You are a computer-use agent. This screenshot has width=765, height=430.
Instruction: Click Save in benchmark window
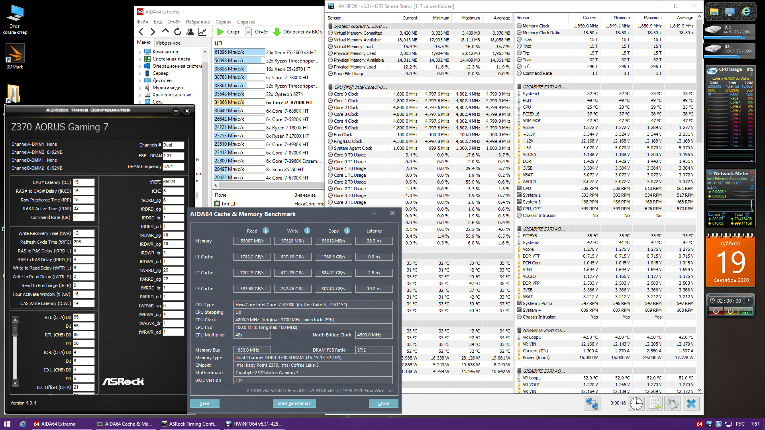[204, 403]
